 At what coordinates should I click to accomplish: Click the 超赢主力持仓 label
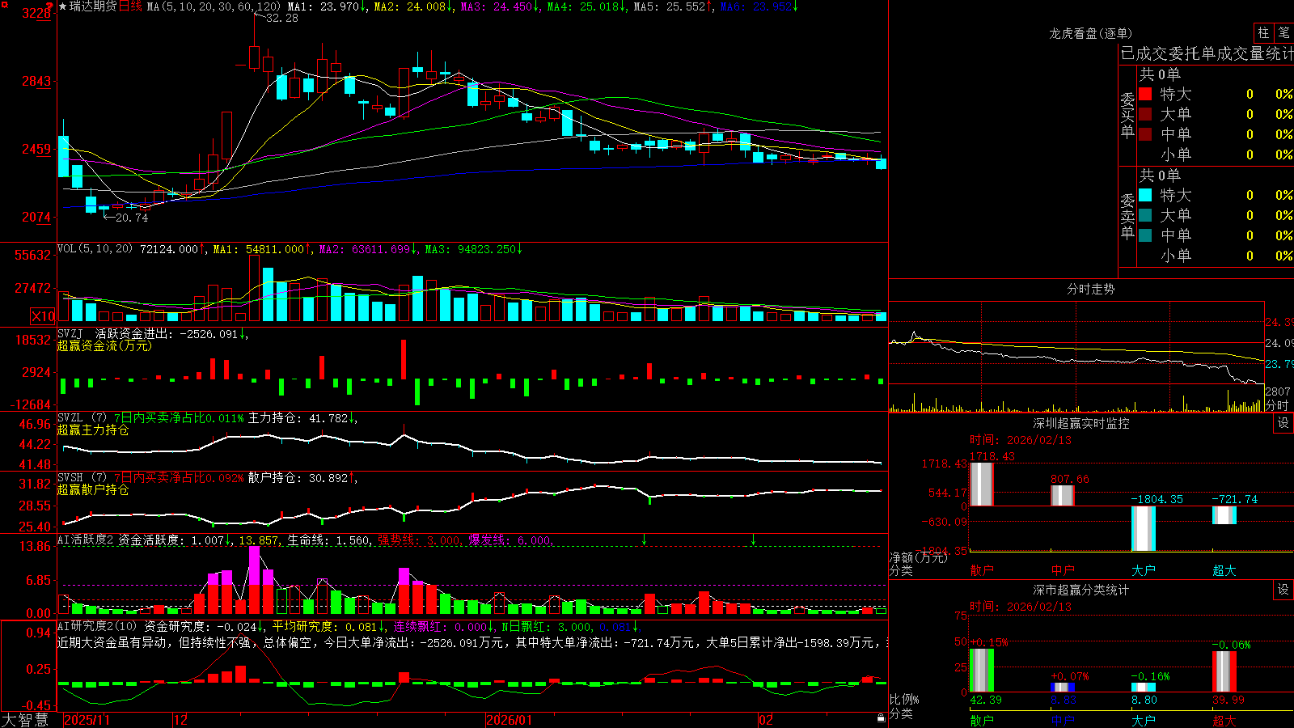93,430
